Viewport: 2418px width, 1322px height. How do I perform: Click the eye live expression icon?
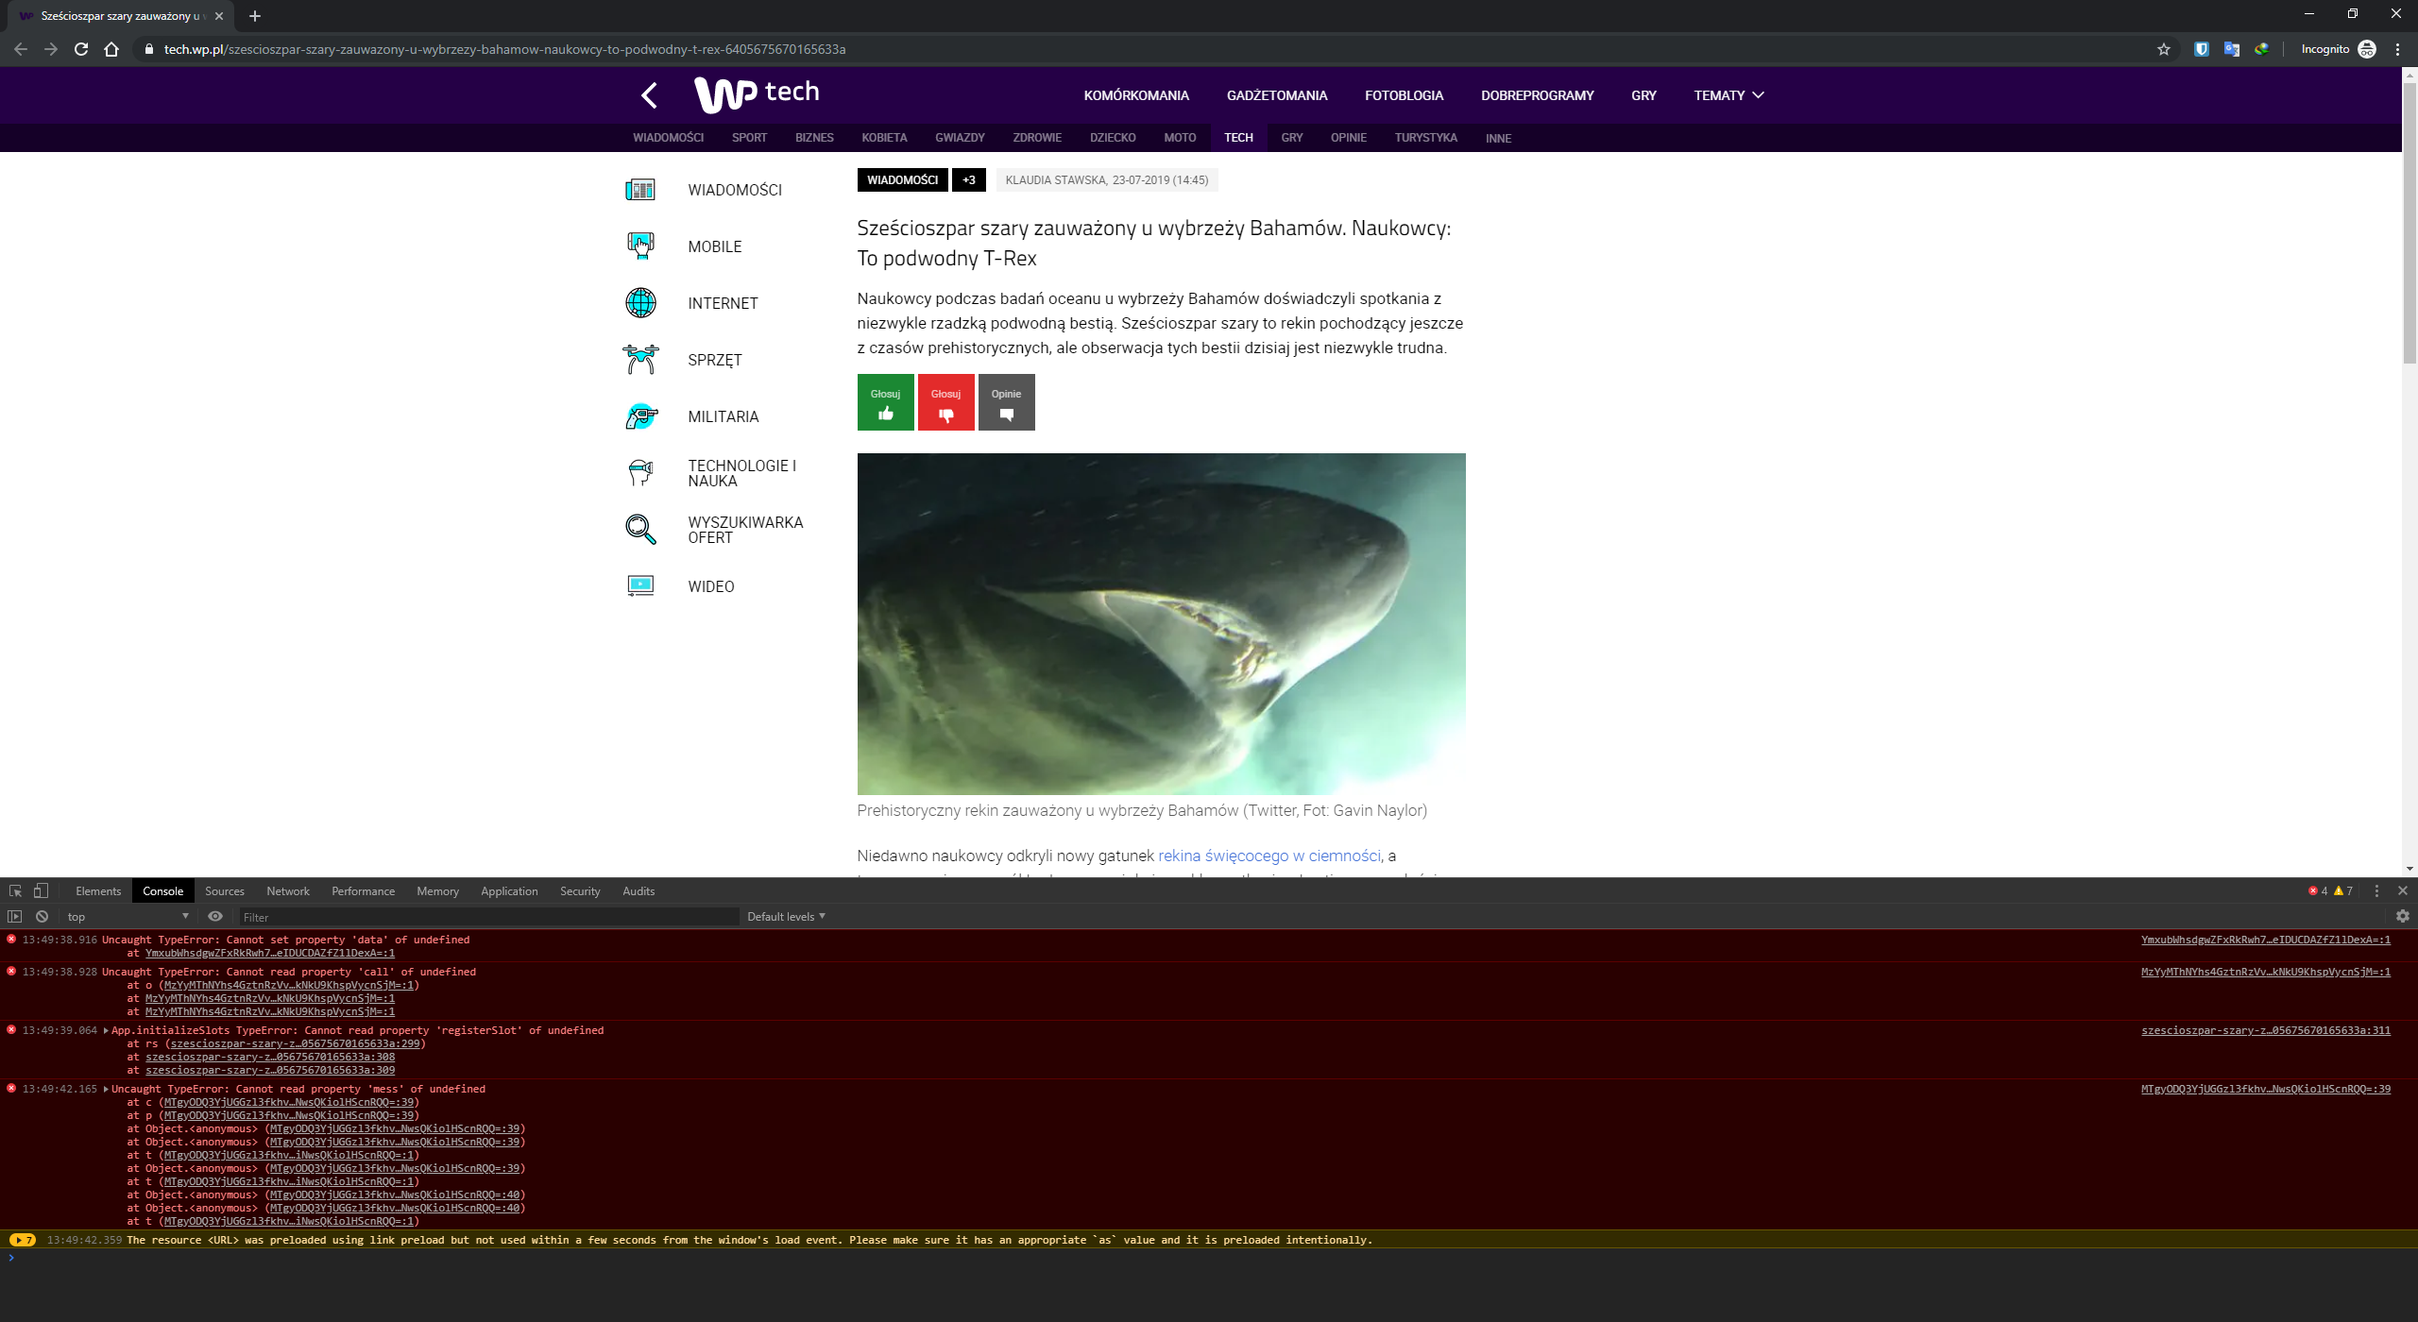click(215, 916)
